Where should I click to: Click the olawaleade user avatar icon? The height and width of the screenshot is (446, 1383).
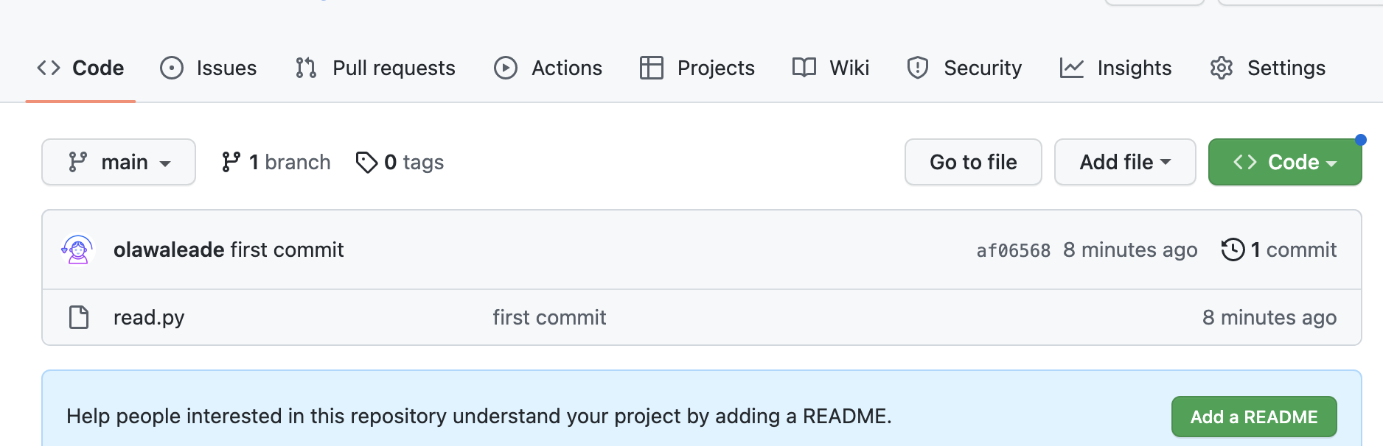click(77, 249)
